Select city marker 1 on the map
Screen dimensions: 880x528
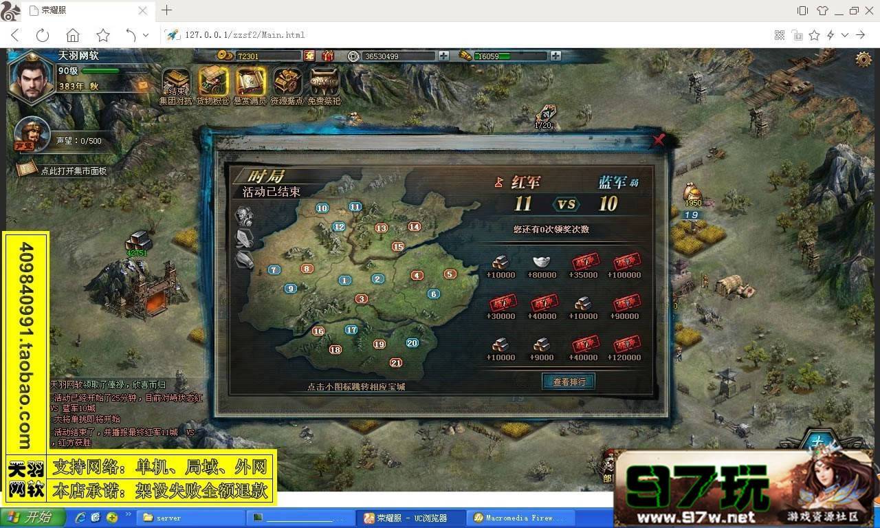[344, 280]
